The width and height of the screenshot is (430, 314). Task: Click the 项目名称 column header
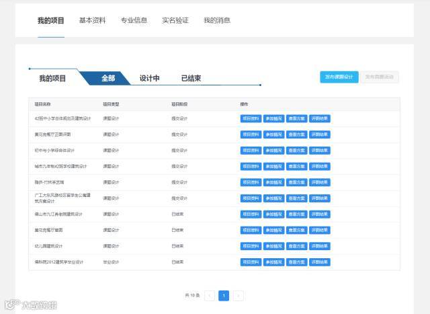click(x=42, y=104)
